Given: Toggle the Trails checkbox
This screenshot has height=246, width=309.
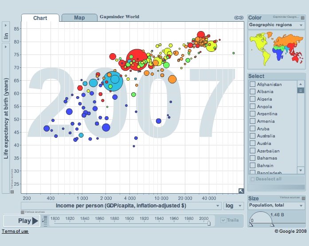Looking at the screenshot, I should tap(223, 220).
